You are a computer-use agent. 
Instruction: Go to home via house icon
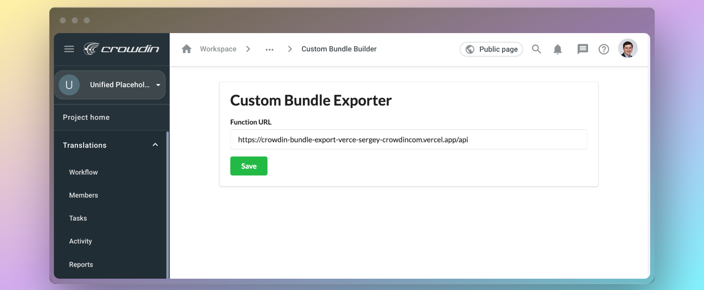point(186,49)
